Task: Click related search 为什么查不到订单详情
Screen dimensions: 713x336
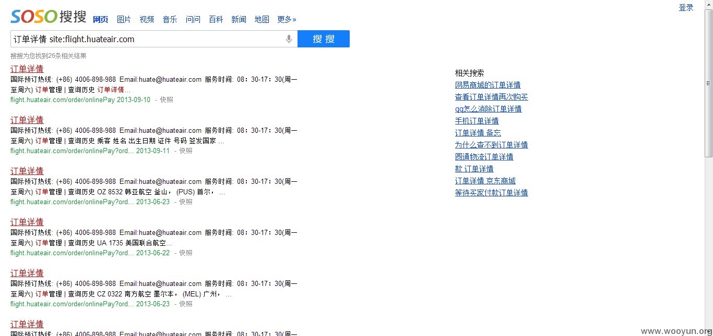Action: tap(492, 145)
